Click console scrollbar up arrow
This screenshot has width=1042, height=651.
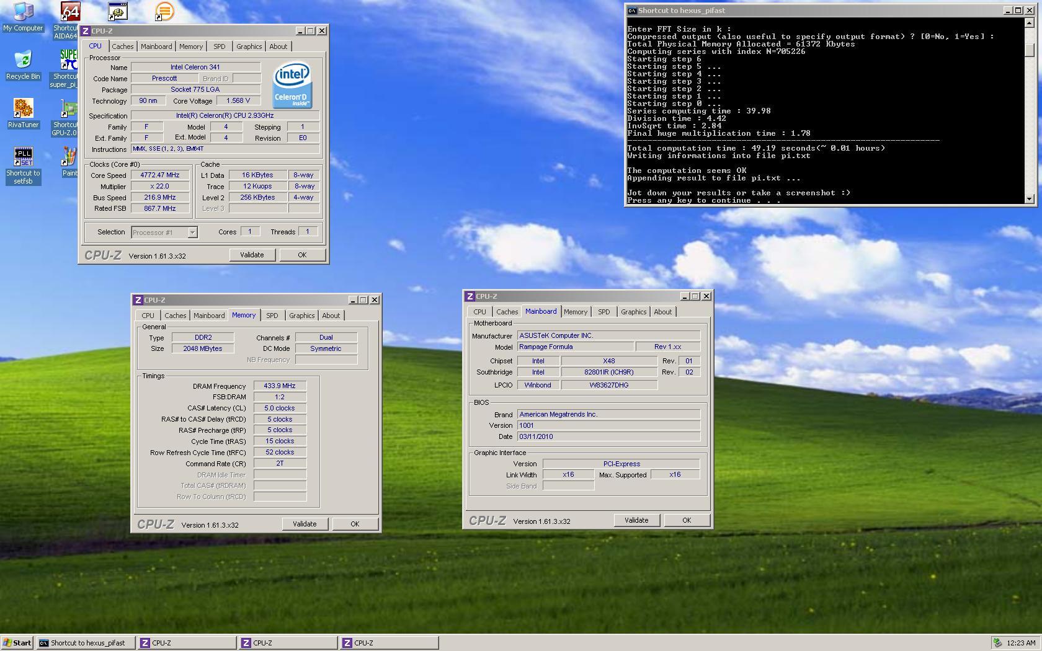pyautogui.click(x=1030, y=23)
